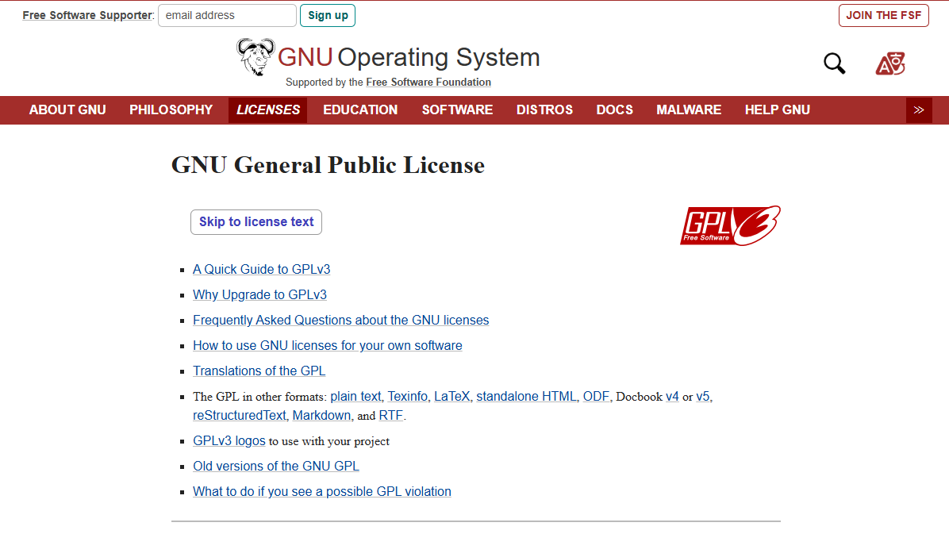The image size is (949, 534).
Task: Click the GNU Operating System title text
Action: coord(409,57)
